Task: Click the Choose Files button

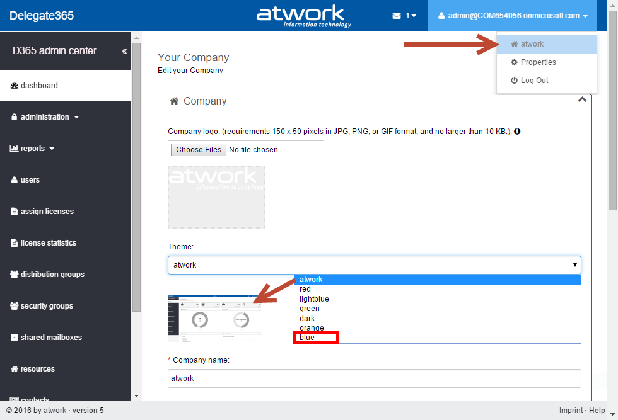Action: pos(199,150)
